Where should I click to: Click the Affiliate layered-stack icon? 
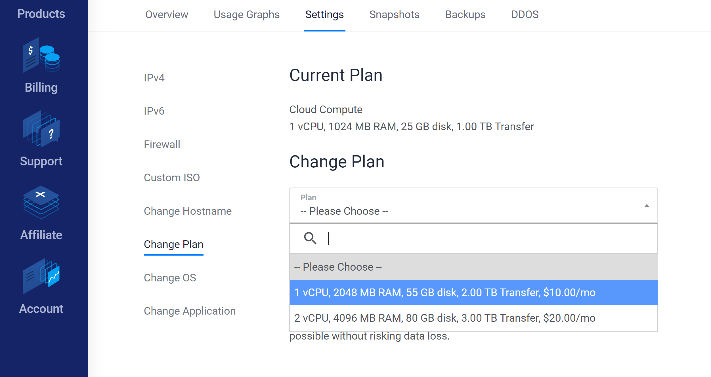(41, 203)
